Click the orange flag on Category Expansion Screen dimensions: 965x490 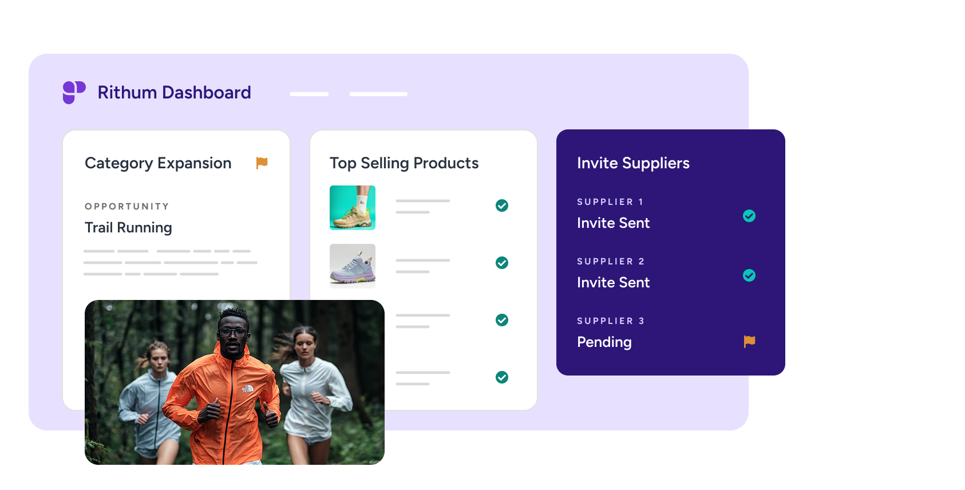(262, 163)
